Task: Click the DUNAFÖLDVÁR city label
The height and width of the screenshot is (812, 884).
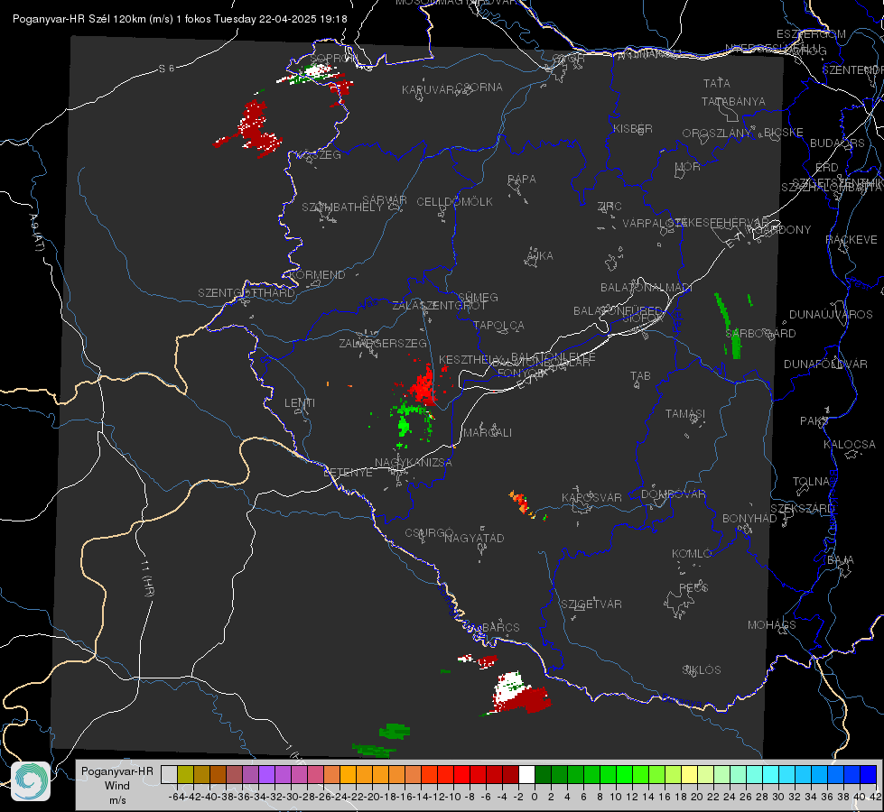Action: (x=825, y=364)
